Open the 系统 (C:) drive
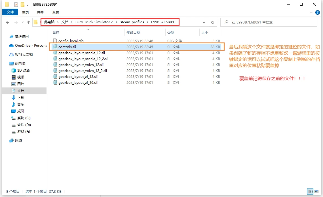This screenshot has width=323, height=197. (x=24, y=118)
